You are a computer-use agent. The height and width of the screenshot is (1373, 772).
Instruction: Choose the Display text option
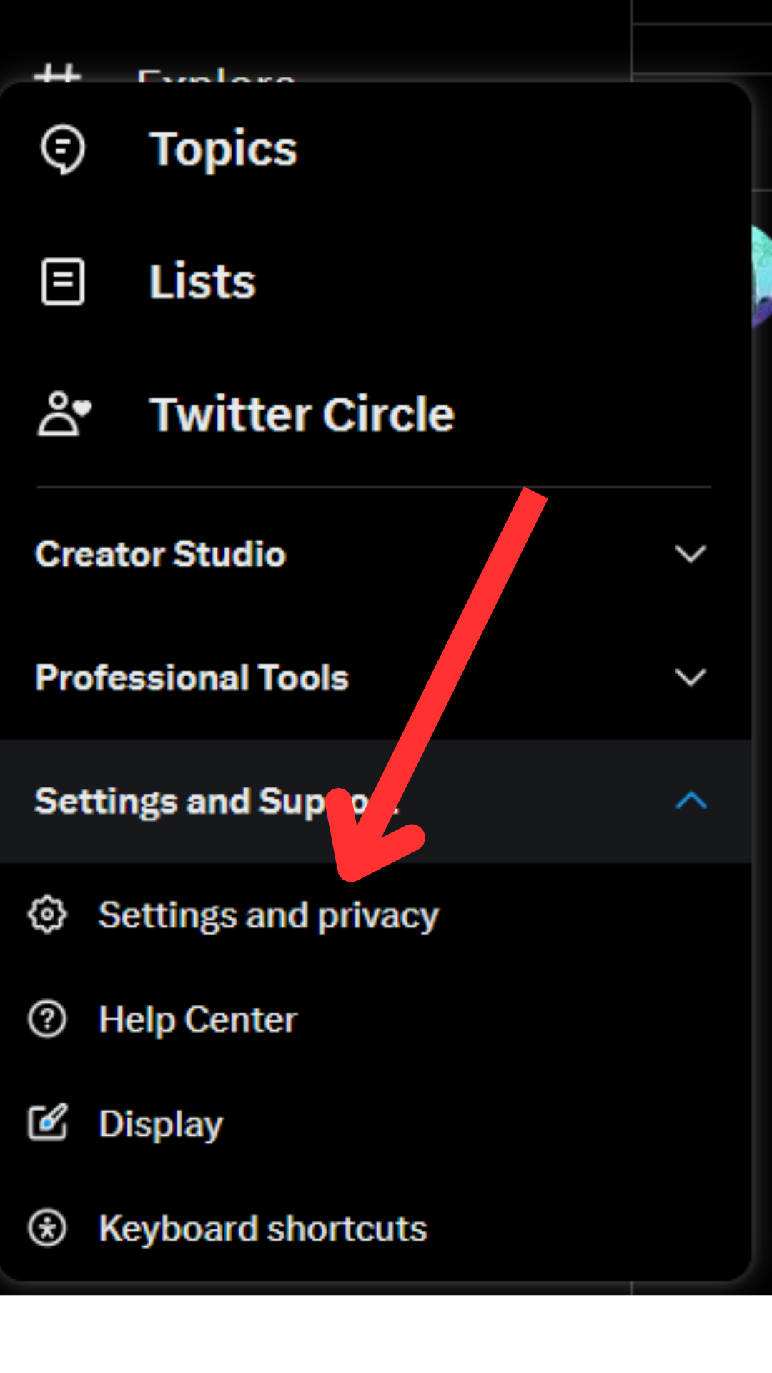tap(161, 1124)
